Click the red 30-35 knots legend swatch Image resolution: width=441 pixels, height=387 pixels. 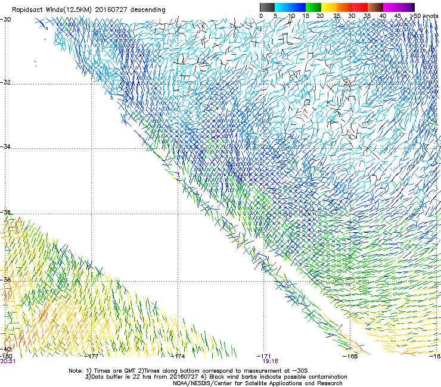360,7
